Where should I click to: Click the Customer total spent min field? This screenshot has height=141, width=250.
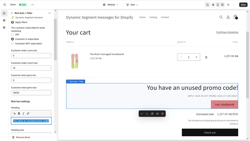point(31,80)
